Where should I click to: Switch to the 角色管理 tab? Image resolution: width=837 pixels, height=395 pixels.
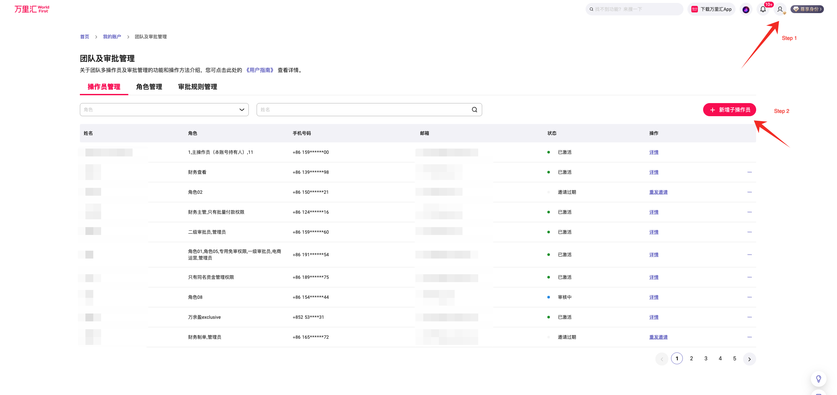tap(149, 87)
